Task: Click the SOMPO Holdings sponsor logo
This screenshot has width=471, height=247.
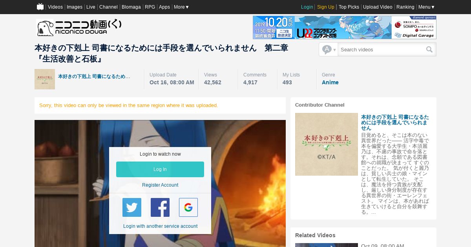Action: [x=414, y=25]
